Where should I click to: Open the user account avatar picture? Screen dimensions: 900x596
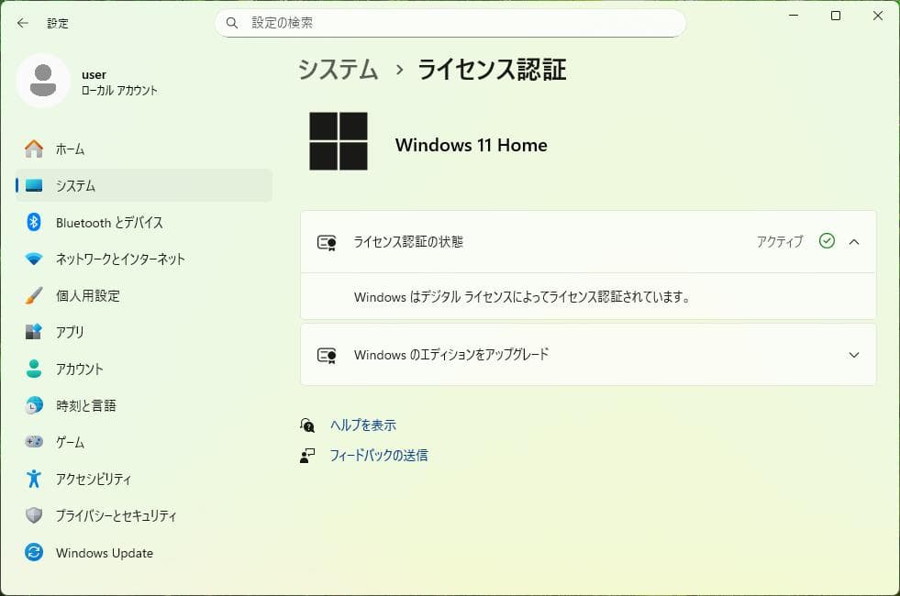43,81
